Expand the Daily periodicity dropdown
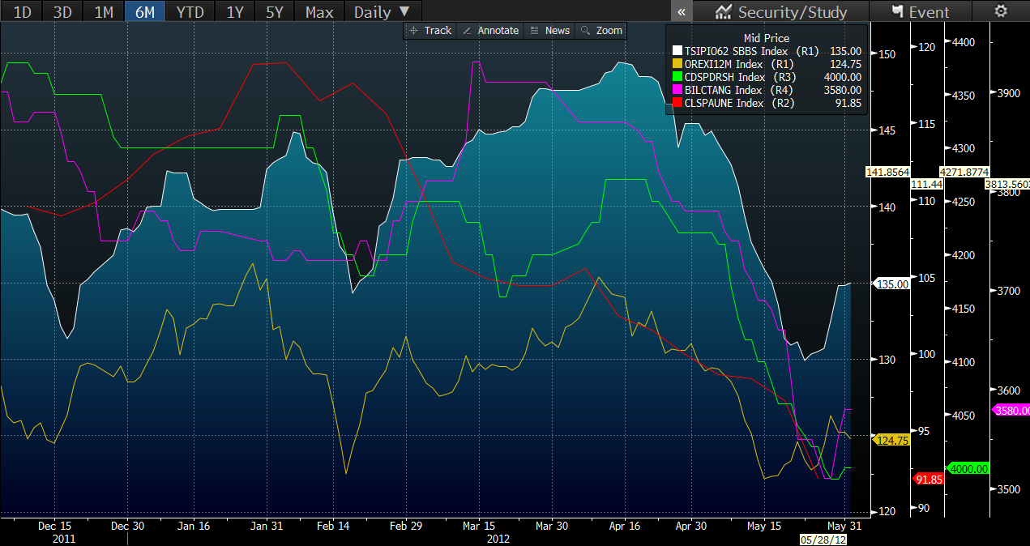The width and height of the screenshot is (1030, 546). (x=382, y=11)
